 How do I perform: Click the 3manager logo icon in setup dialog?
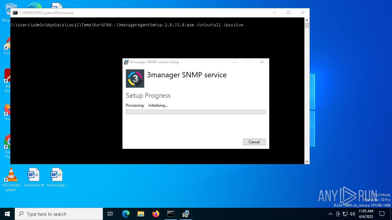click(135, 79)
